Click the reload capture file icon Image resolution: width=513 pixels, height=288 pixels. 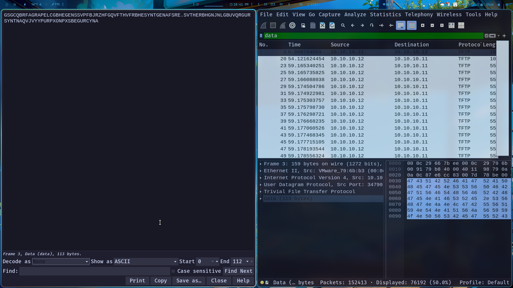coord(332,25)
